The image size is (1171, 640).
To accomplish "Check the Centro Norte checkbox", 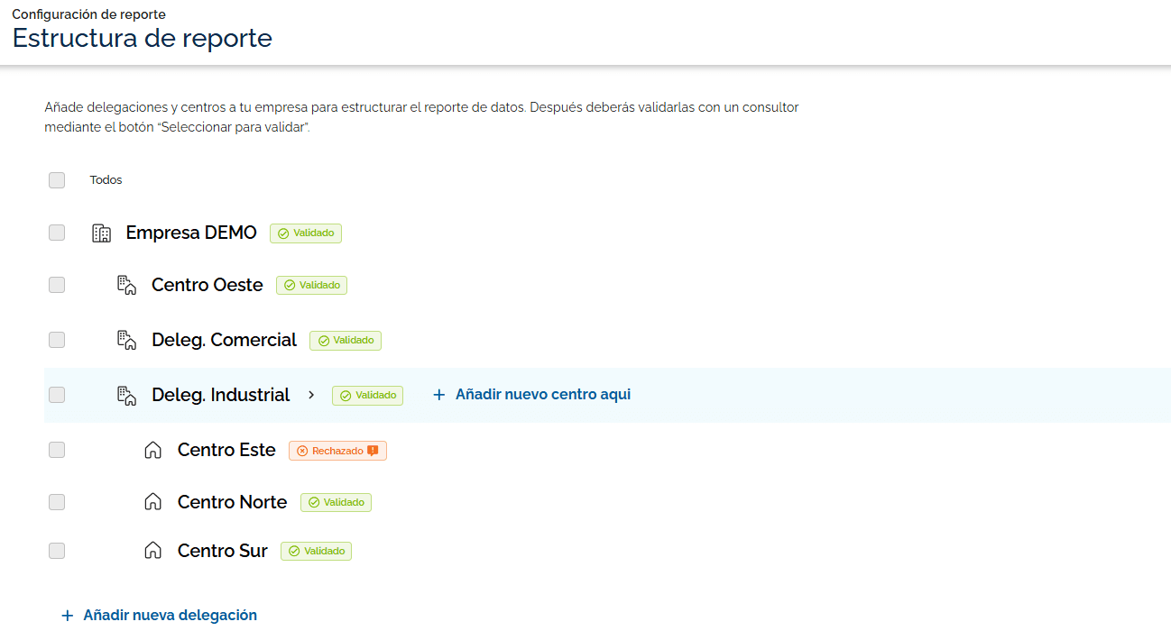I will [x=57, y=502].
